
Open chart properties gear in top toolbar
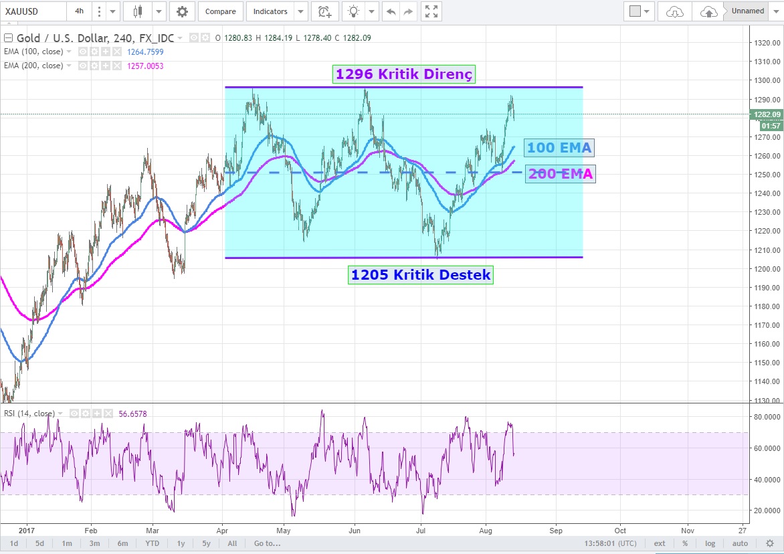tap(182, 11)
